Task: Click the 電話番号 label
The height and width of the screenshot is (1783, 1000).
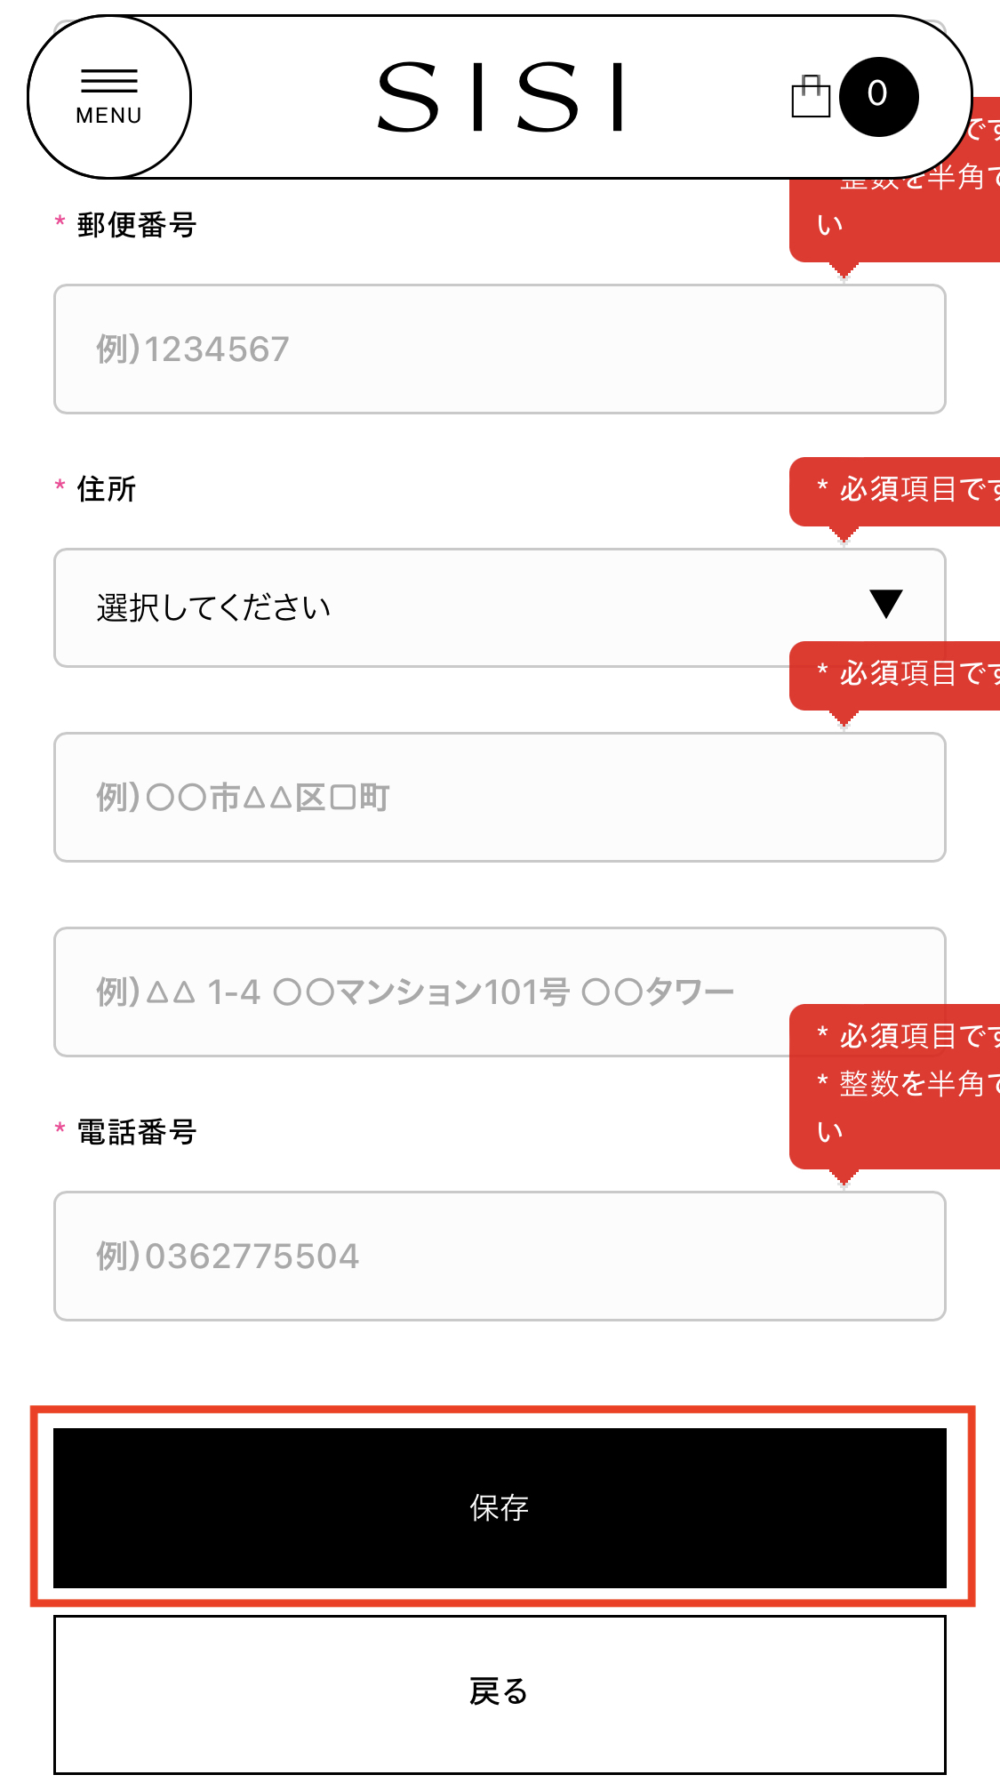Action: [x=136, y=1132]
